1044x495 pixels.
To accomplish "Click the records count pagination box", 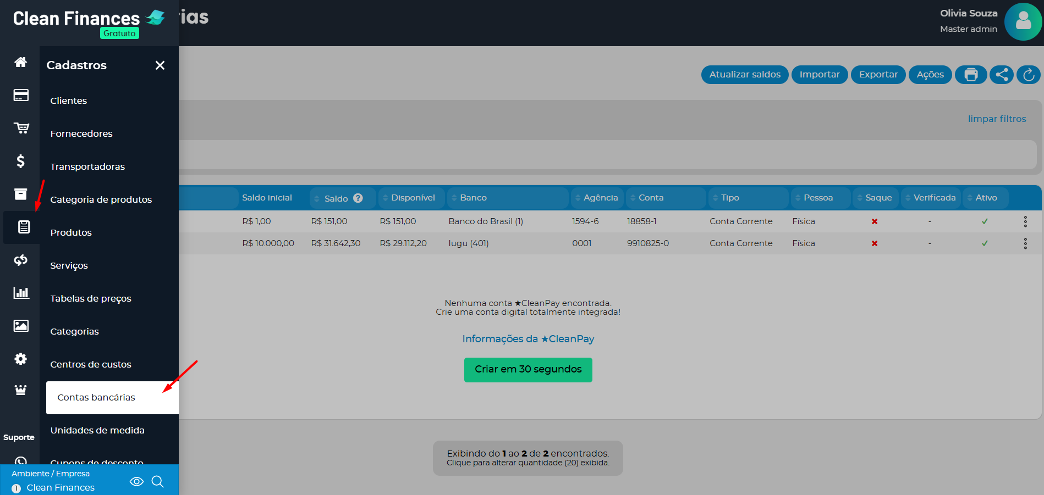I will (528, 458).
